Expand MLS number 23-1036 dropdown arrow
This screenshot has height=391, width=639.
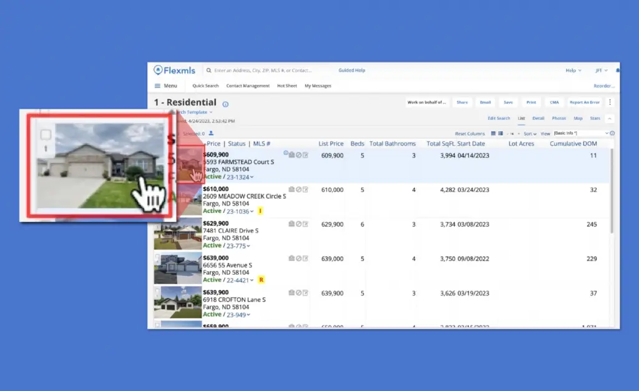252,212
